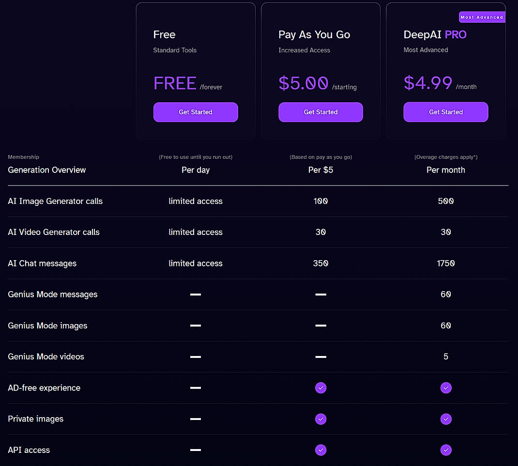Select the Most Advanced badge

click(482, 16)
